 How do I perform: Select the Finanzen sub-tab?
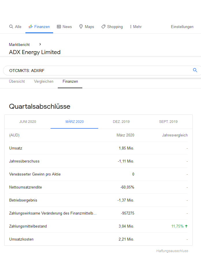pyautogui.click(x=70, y=82)
